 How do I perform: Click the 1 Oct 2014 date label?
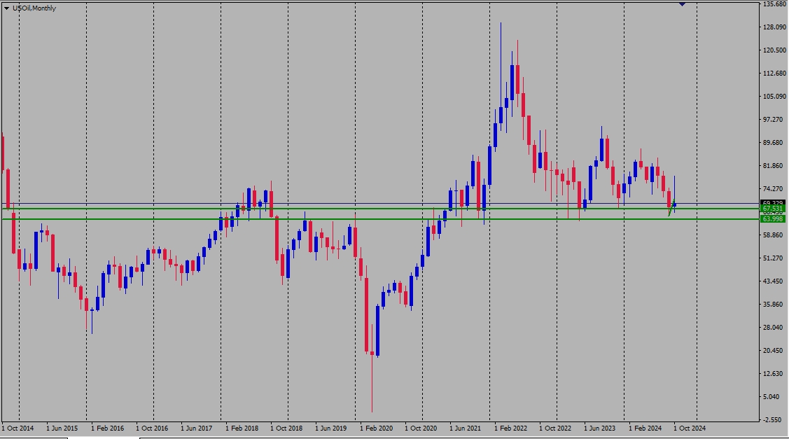pos(18,428)
